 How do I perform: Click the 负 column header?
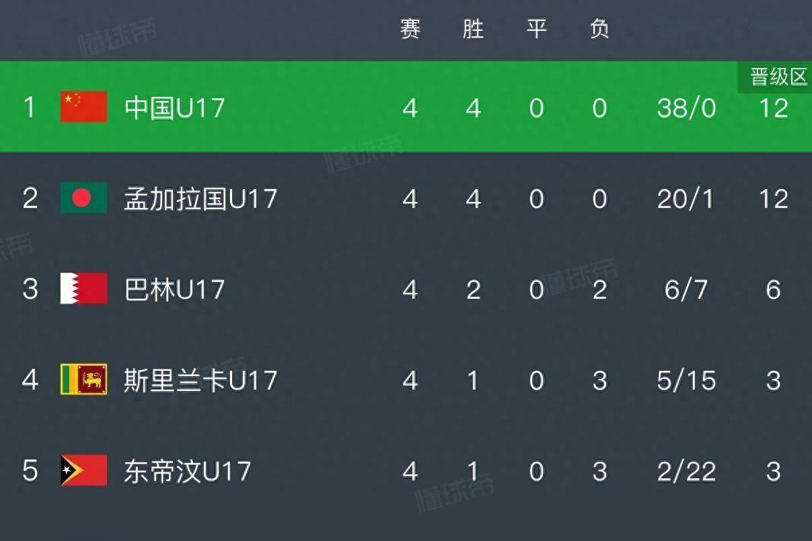click(x=599, y=29)
